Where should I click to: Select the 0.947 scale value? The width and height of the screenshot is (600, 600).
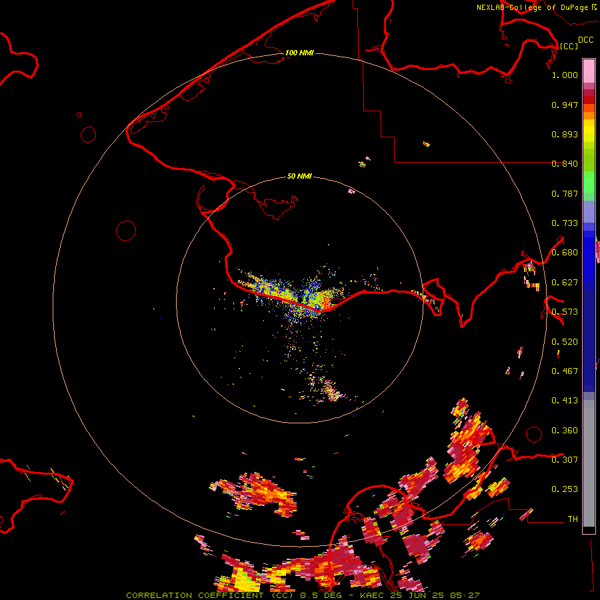(x=565, y=105)
